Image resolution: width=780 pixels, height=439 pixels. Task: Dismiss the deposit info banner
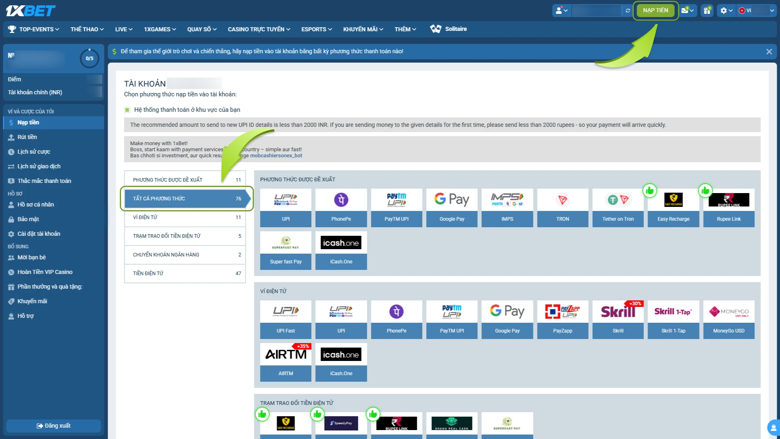point(769,52)
